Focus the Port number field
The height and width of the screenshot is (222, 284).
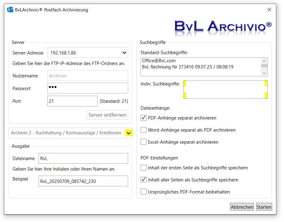(72, 101)
